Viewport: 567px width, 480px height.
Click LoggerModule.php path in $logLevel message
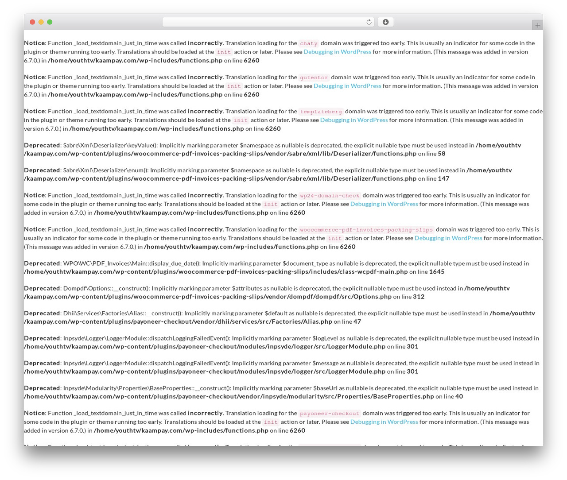pos(205,347)
